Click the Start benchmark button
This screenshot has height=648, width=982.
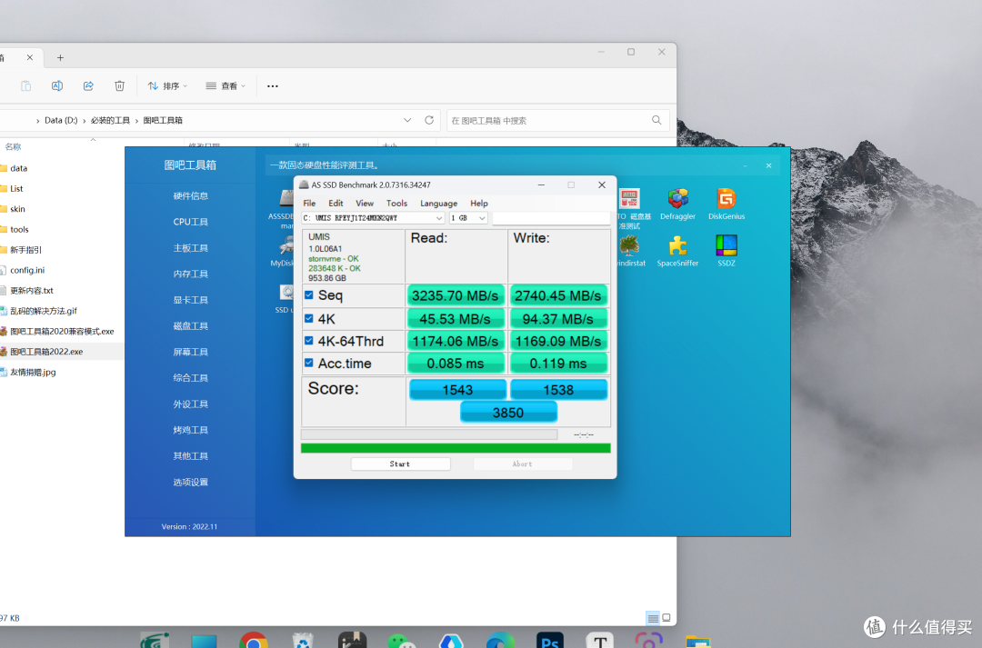(x=400, y=464)
